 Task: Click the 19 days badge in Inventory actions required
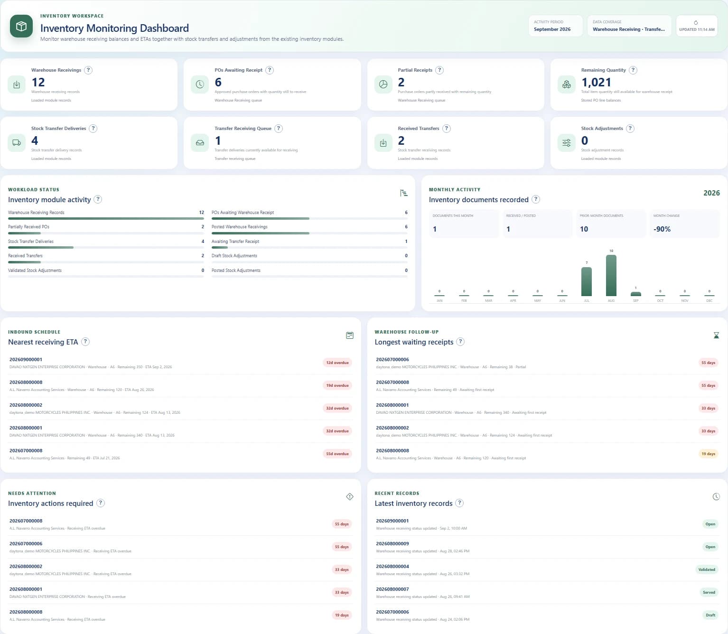(x=342, y=615)
